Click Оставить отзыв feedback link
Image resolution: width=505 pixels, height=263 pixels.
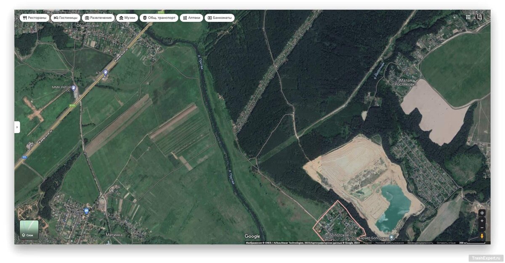446,243
